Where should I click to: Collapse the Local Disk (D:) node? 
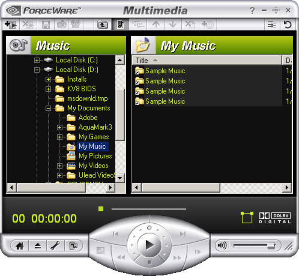37,70
